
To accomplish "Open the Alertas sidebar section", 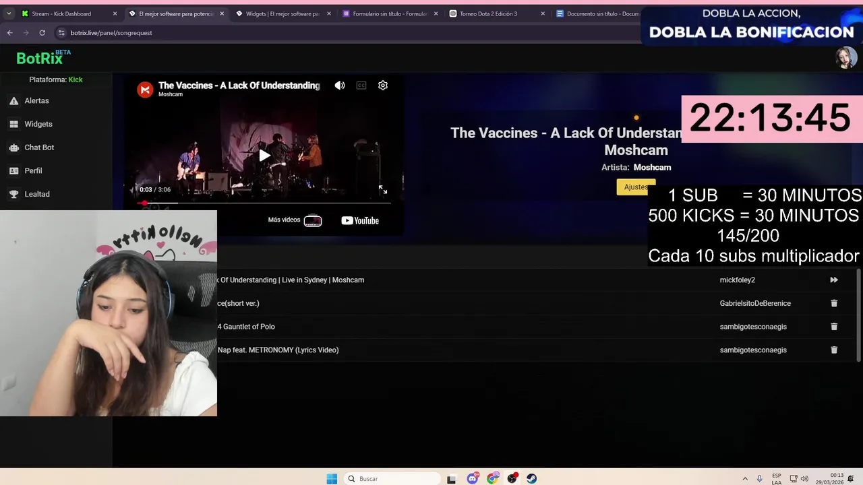I will (x=37, y=101).
